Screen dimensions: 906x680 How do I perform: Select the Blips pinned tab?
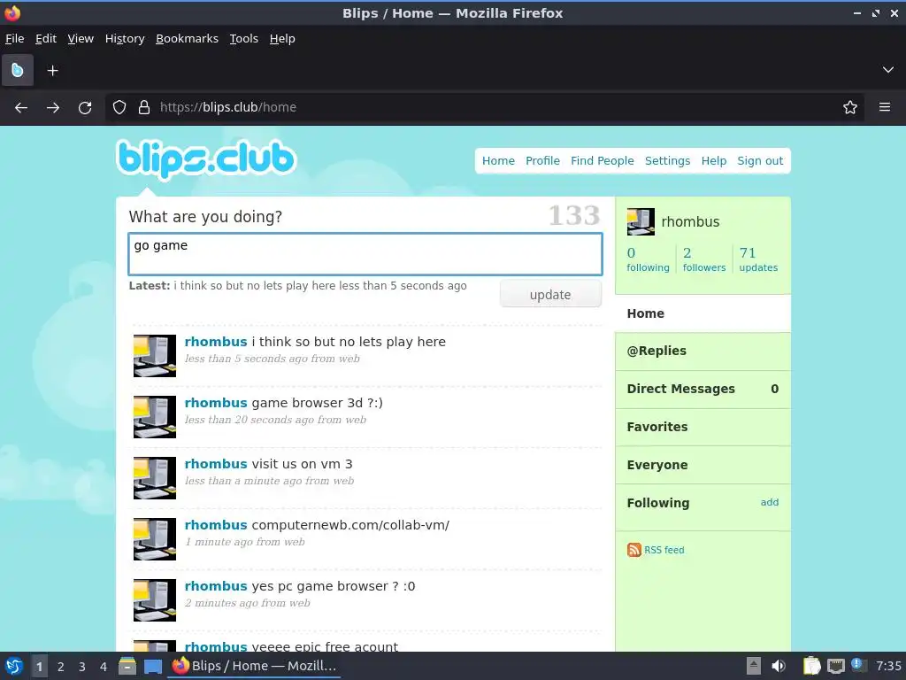click(x=18, y=71)
